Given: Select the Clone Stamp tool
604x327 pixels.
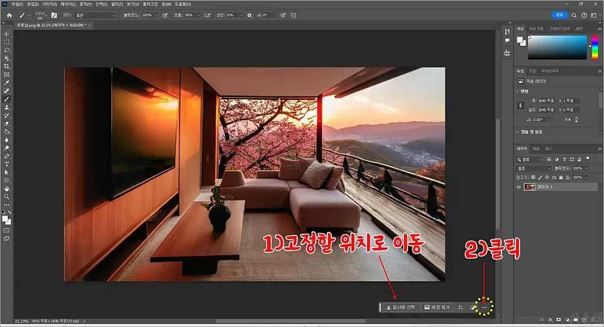Looking at the screenshot, I should [7, 107].
